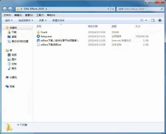
Task: Sort by 类型 column header
Action: (114, 26)
